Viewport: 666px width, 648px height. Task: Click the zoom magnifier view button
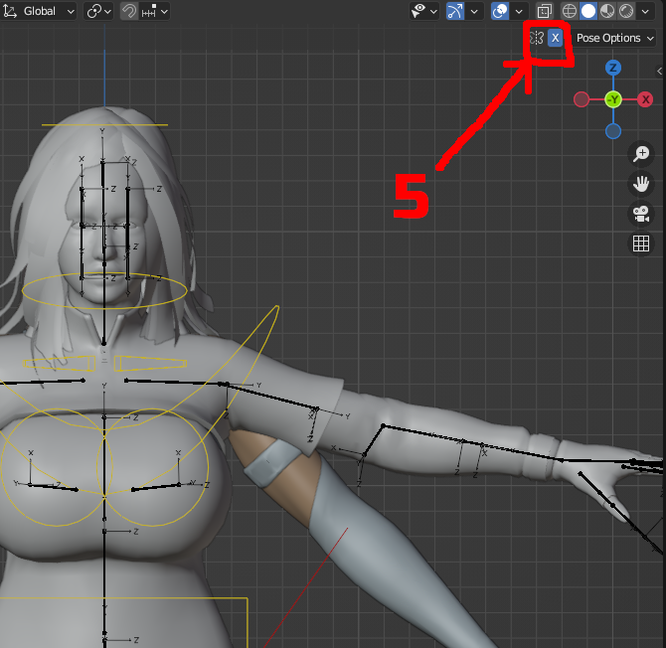[641, 153]
